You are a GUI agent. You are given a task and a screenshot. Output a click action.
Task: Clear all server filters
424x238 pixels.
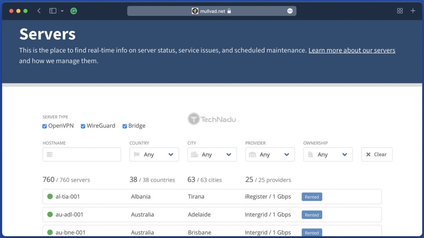pyautogui.click(x=377, y=155)
